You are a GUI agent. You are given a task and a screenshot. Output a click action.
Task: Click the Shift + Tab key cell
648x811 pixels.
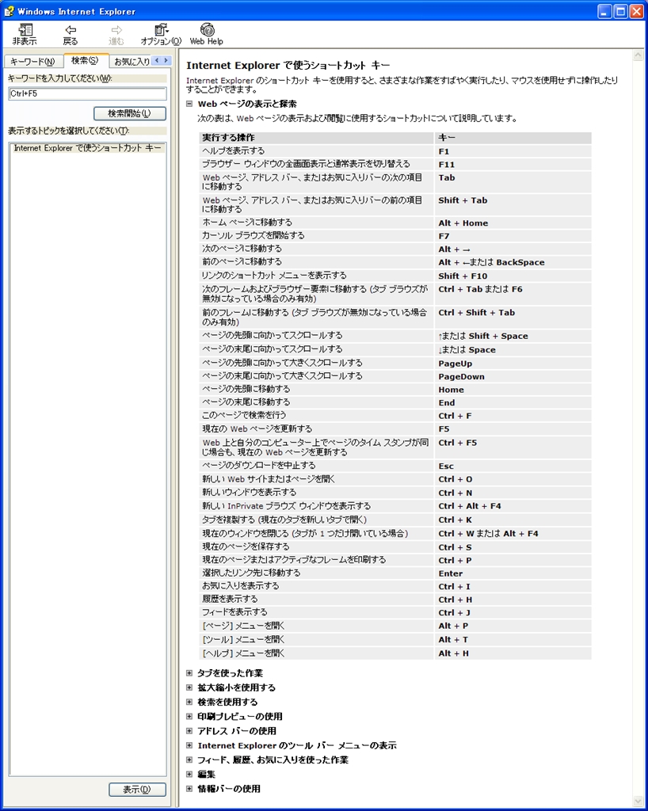513,205
